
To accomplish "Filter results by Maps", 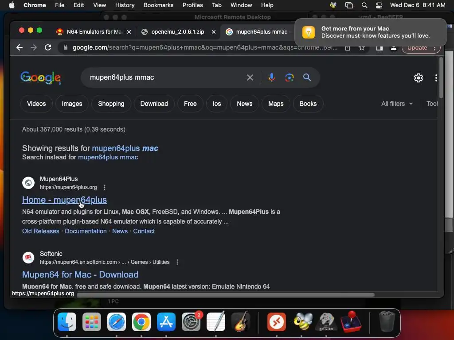I will [x=276, y=104].
